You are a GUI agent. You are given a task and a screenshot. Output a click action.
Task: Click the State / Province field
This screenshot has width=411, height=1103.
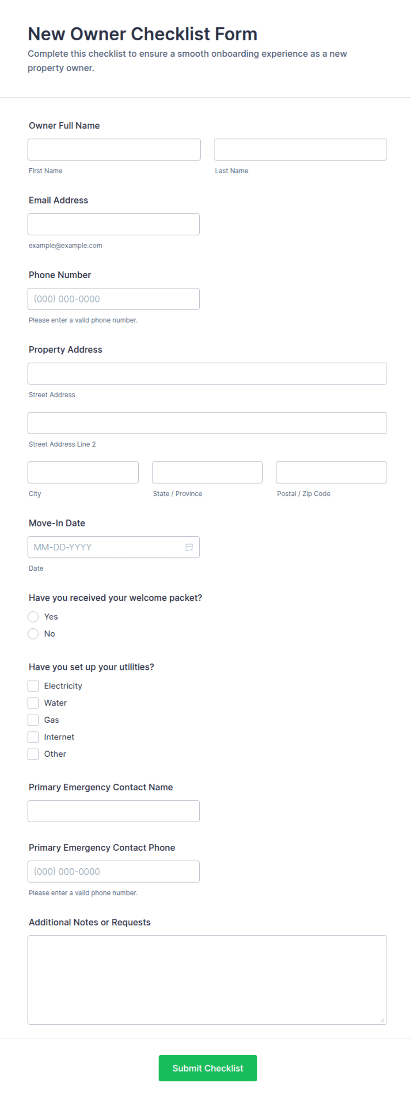pyautogui.click(x=207, y=472)
